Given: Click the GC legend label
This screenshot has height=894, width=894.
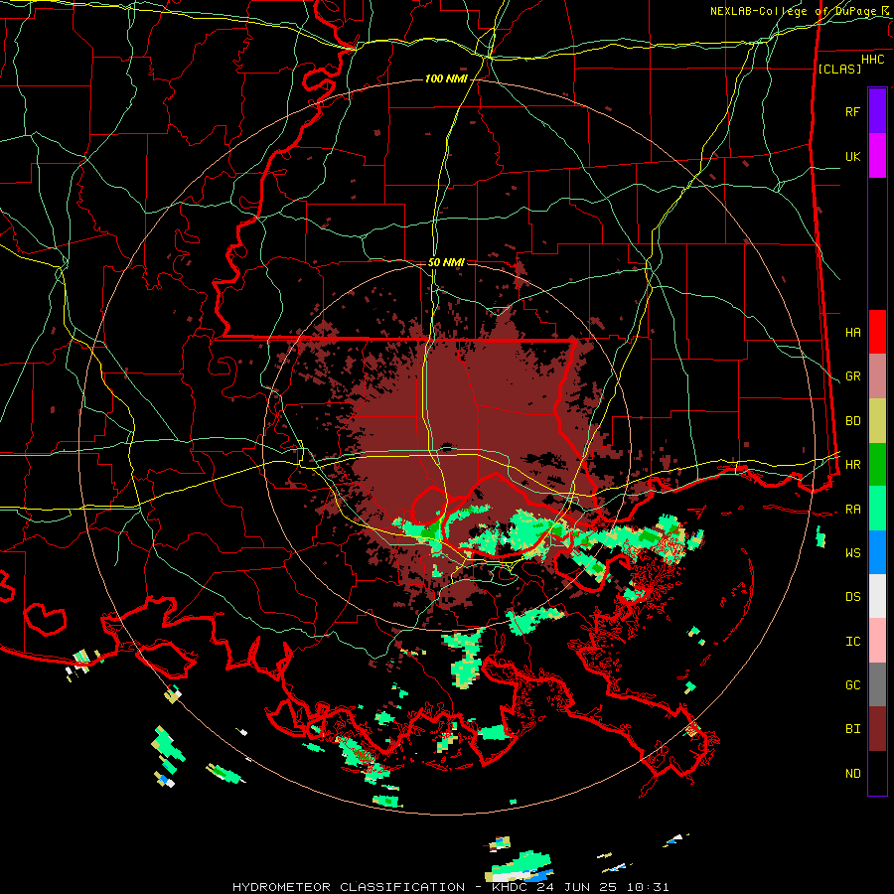Looking at the screenshot, I should click(x=852, y=685).
